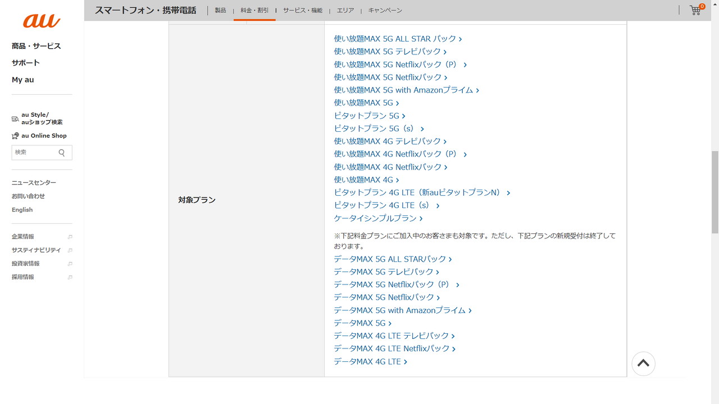Open the エリア menu
Screen dimensions: 719x404
tap(345, 10)
